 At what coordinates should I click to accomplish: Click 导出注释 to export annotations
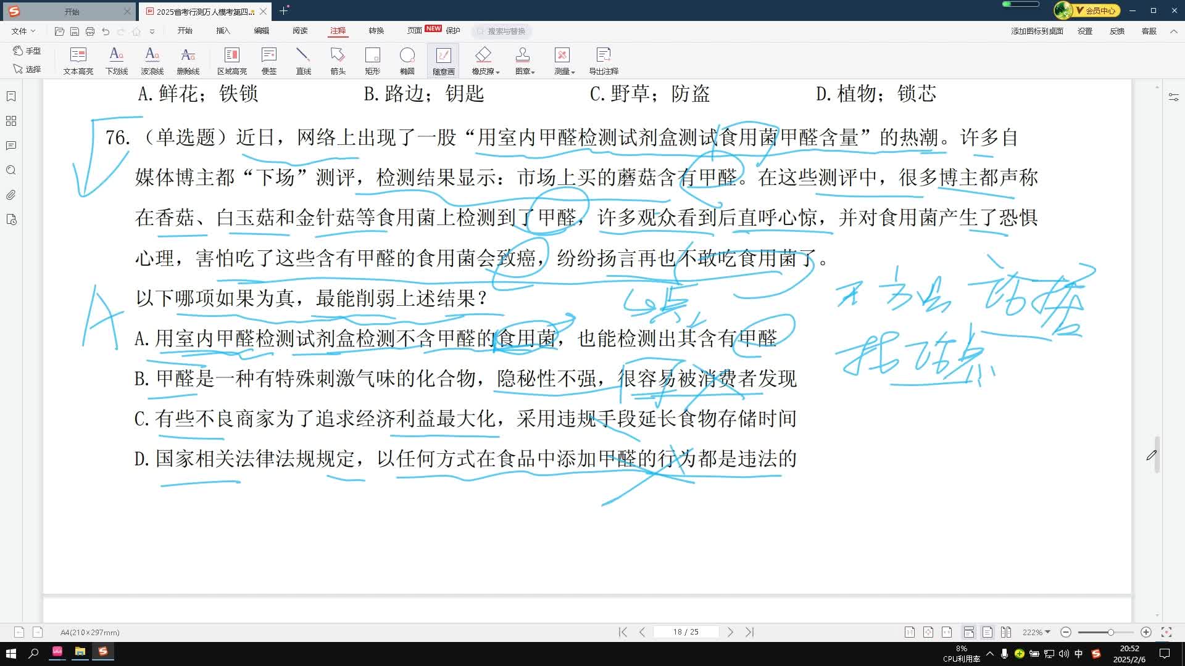[603, 60]
